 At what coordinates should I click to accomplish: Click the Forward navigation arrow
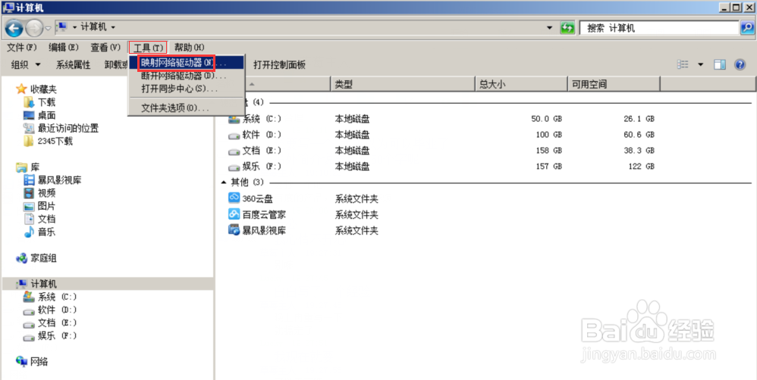click(x=34, y=29)
